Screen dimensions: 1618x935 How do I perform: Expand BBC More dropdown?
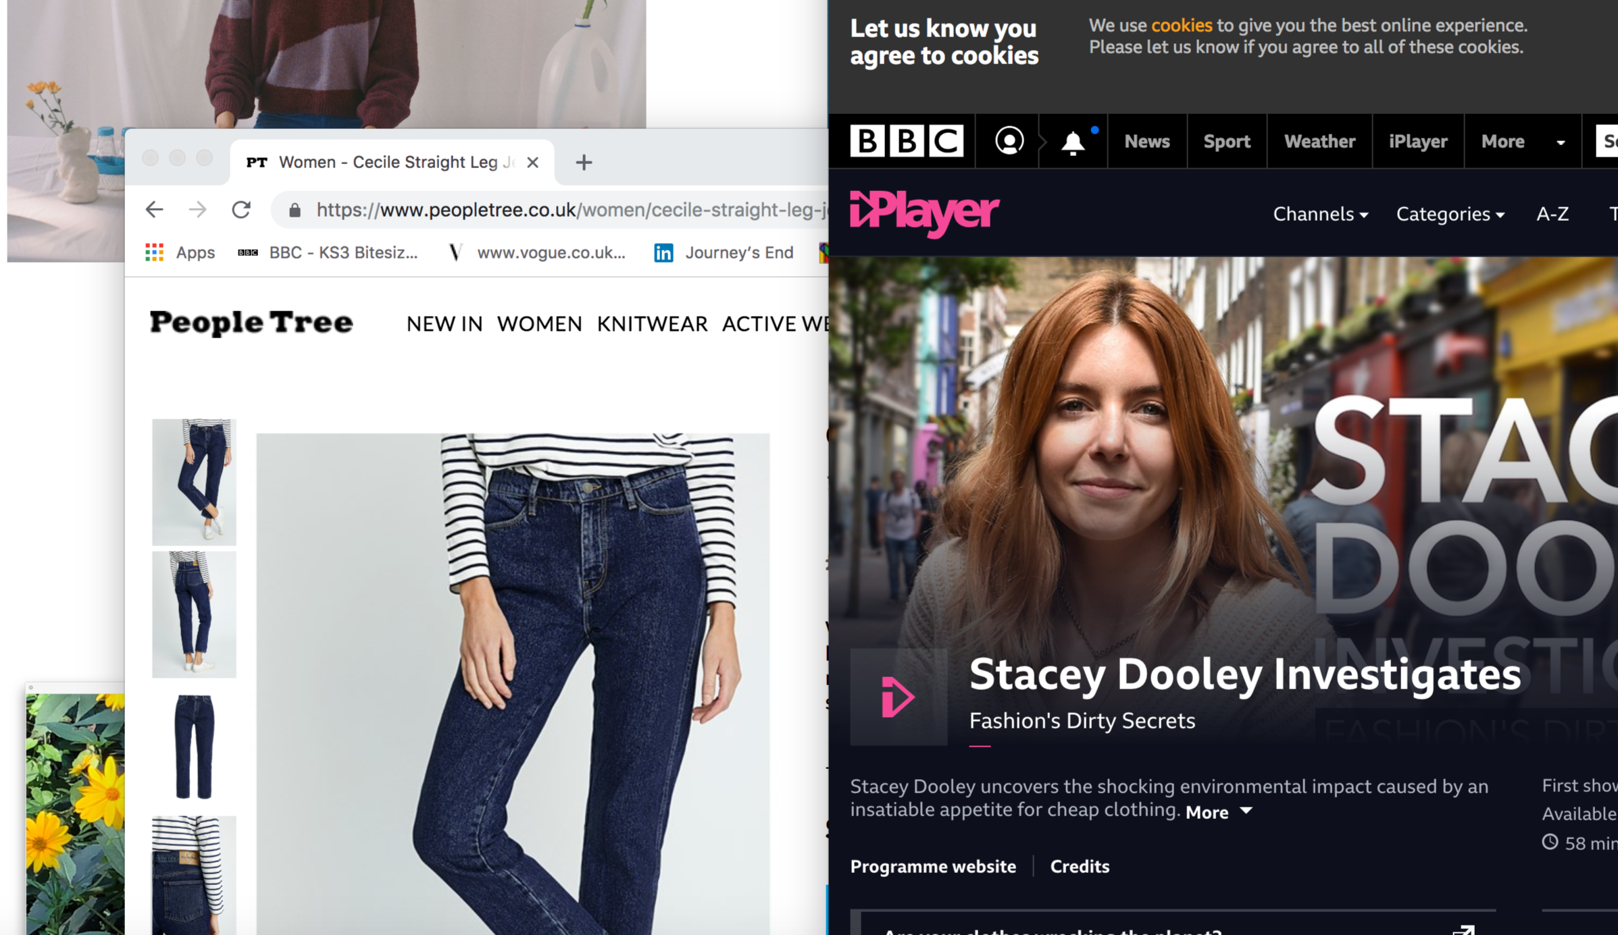[x=1523, y=141]
